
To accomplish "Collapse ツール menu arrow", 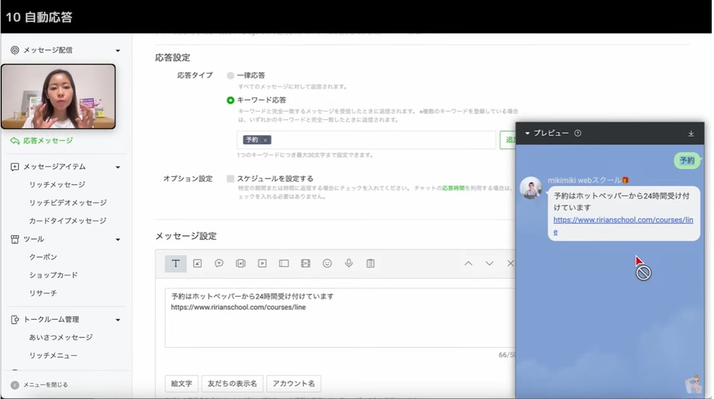I will click(118, 240).
